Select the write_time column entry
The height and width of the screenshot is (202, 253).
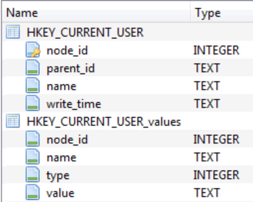pos(74,104)
